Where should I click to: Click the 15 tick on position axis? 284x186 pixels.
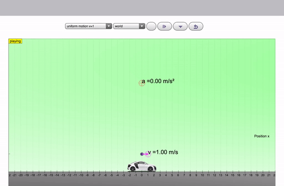tap(232, 175)
